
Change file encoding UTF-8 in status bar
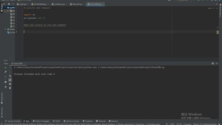pos(179,124)
